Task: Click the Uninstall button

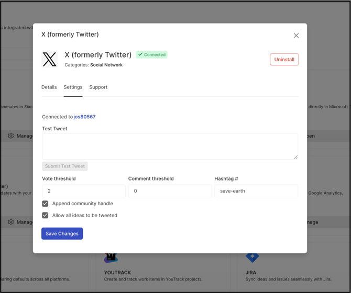Action: 284,60
